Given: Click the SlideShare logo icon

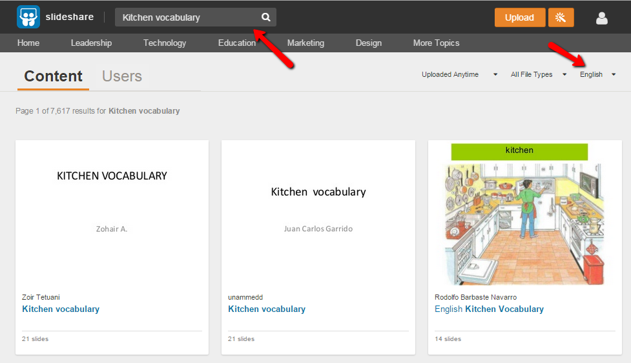Looking at the screenshot, I should [x=28, y=17].
